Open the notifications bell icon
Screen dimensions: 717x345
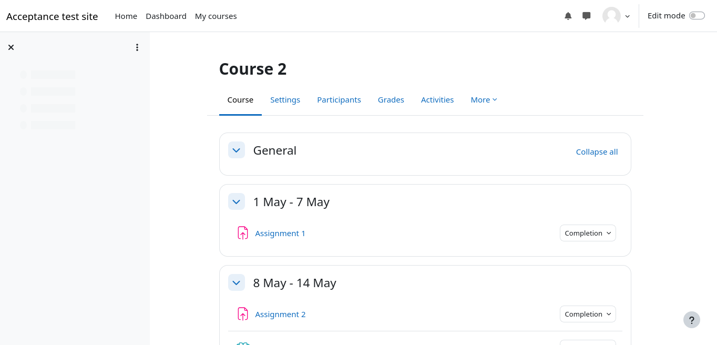click(x=568, y=16)
